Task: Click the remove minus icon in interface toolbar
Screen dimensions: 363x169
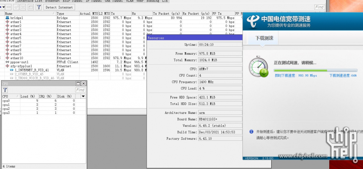Action: pyautogui.click(x=8, y=7)
